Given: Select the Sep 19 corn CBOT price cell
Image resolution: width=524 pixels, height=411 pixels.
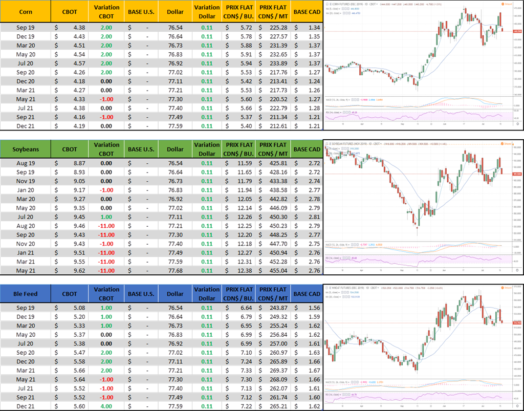Looking at the screenshot, I should click(70, 27).
